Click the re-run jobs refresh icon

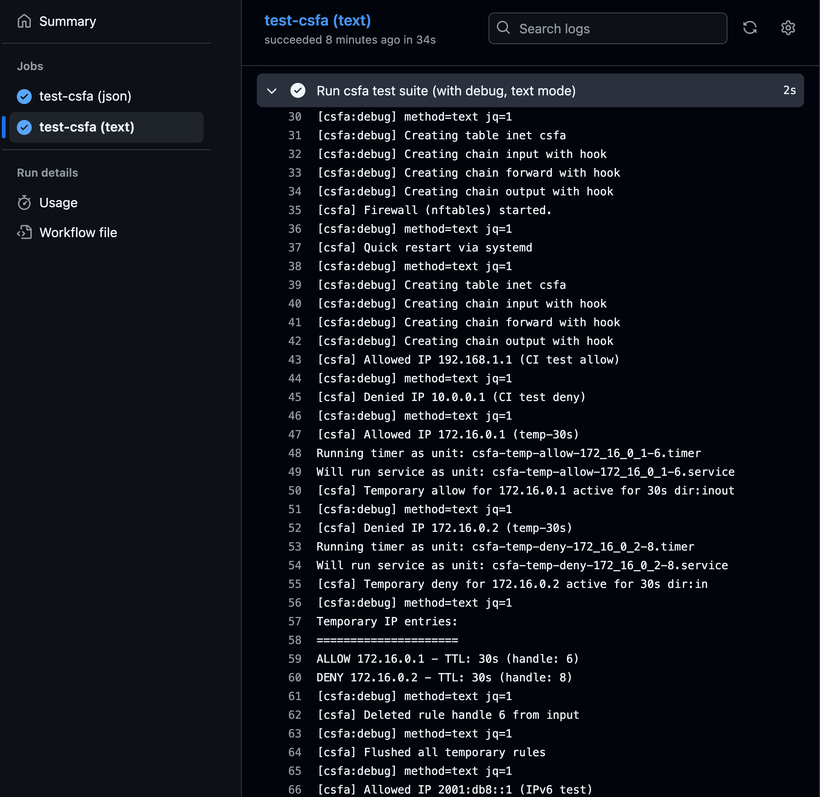tap(750, 28)
